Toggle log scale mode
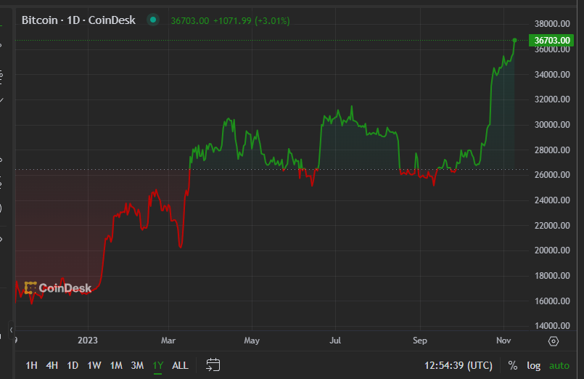 pyautogui.click(x=533, y=366)
